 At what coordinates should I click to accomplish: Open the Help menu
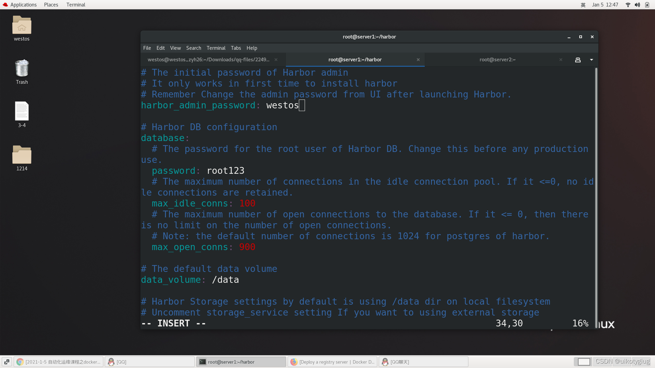pos(252,48)
